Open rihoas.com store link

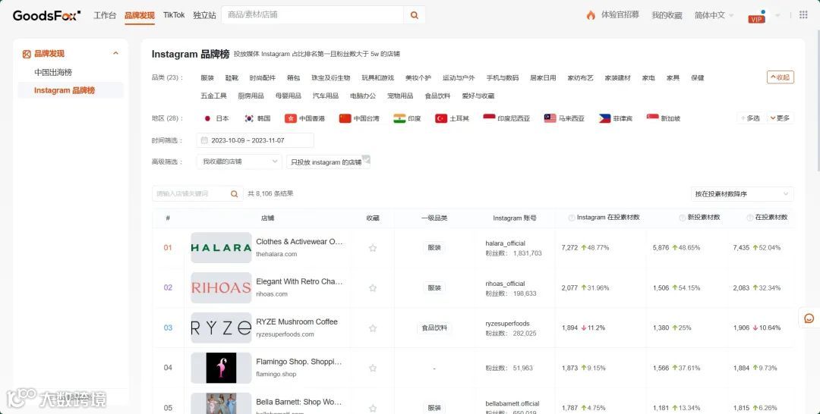272,294
